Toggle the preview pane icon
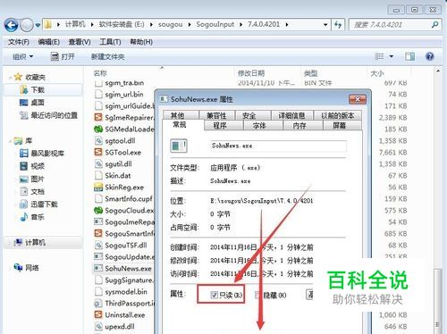This screenshot has height=334, width=447. tap(409, 56)
